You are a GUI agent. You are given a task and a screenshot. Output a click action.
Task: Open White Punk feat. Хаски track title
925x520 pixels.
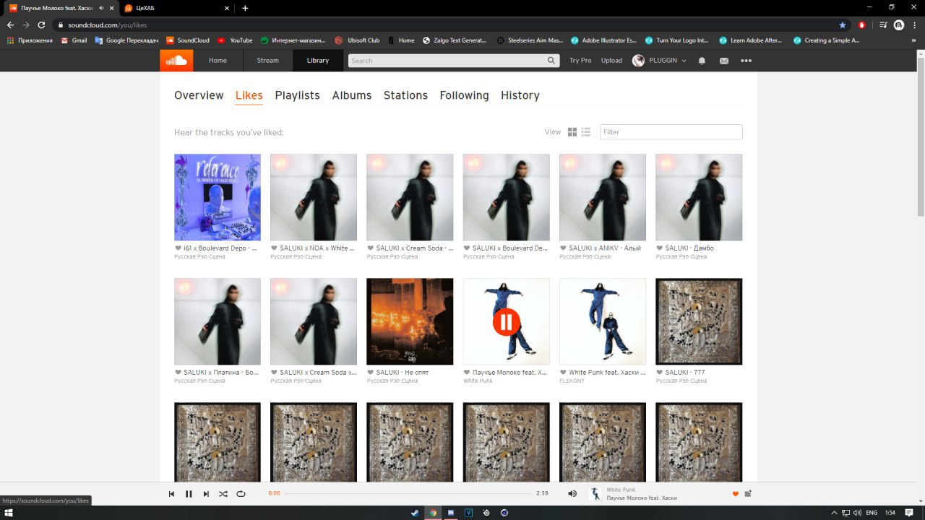607,372
